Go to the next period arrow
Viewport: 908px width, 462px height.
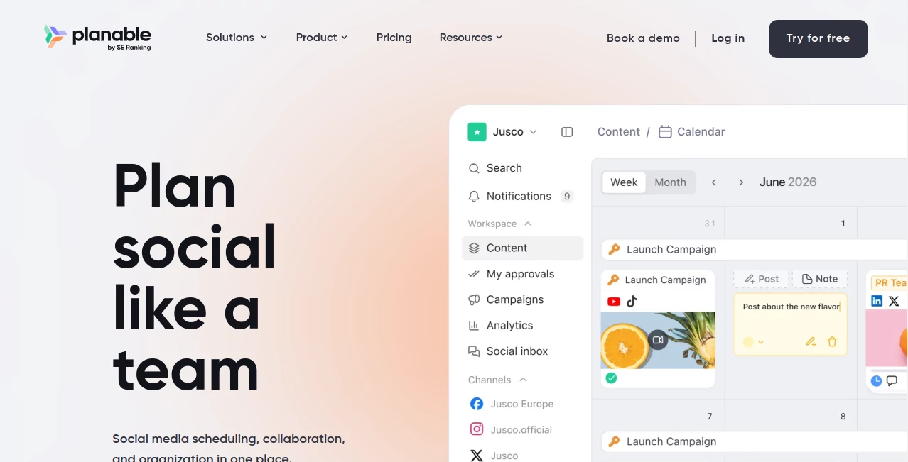(x=740, y=182)
